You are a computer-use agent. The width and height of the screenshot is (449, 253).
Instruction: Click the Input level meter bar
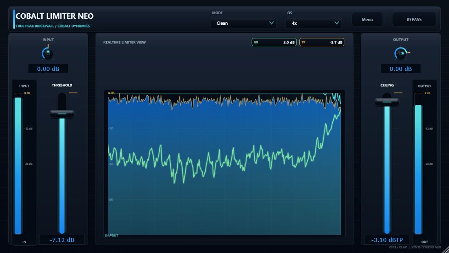click(x=18, y=163)
